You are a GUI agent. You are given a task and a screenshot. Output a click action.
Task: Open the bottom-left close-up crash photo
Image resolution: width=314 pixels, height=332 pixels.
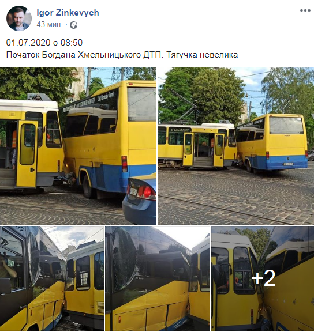pos(52,278)
